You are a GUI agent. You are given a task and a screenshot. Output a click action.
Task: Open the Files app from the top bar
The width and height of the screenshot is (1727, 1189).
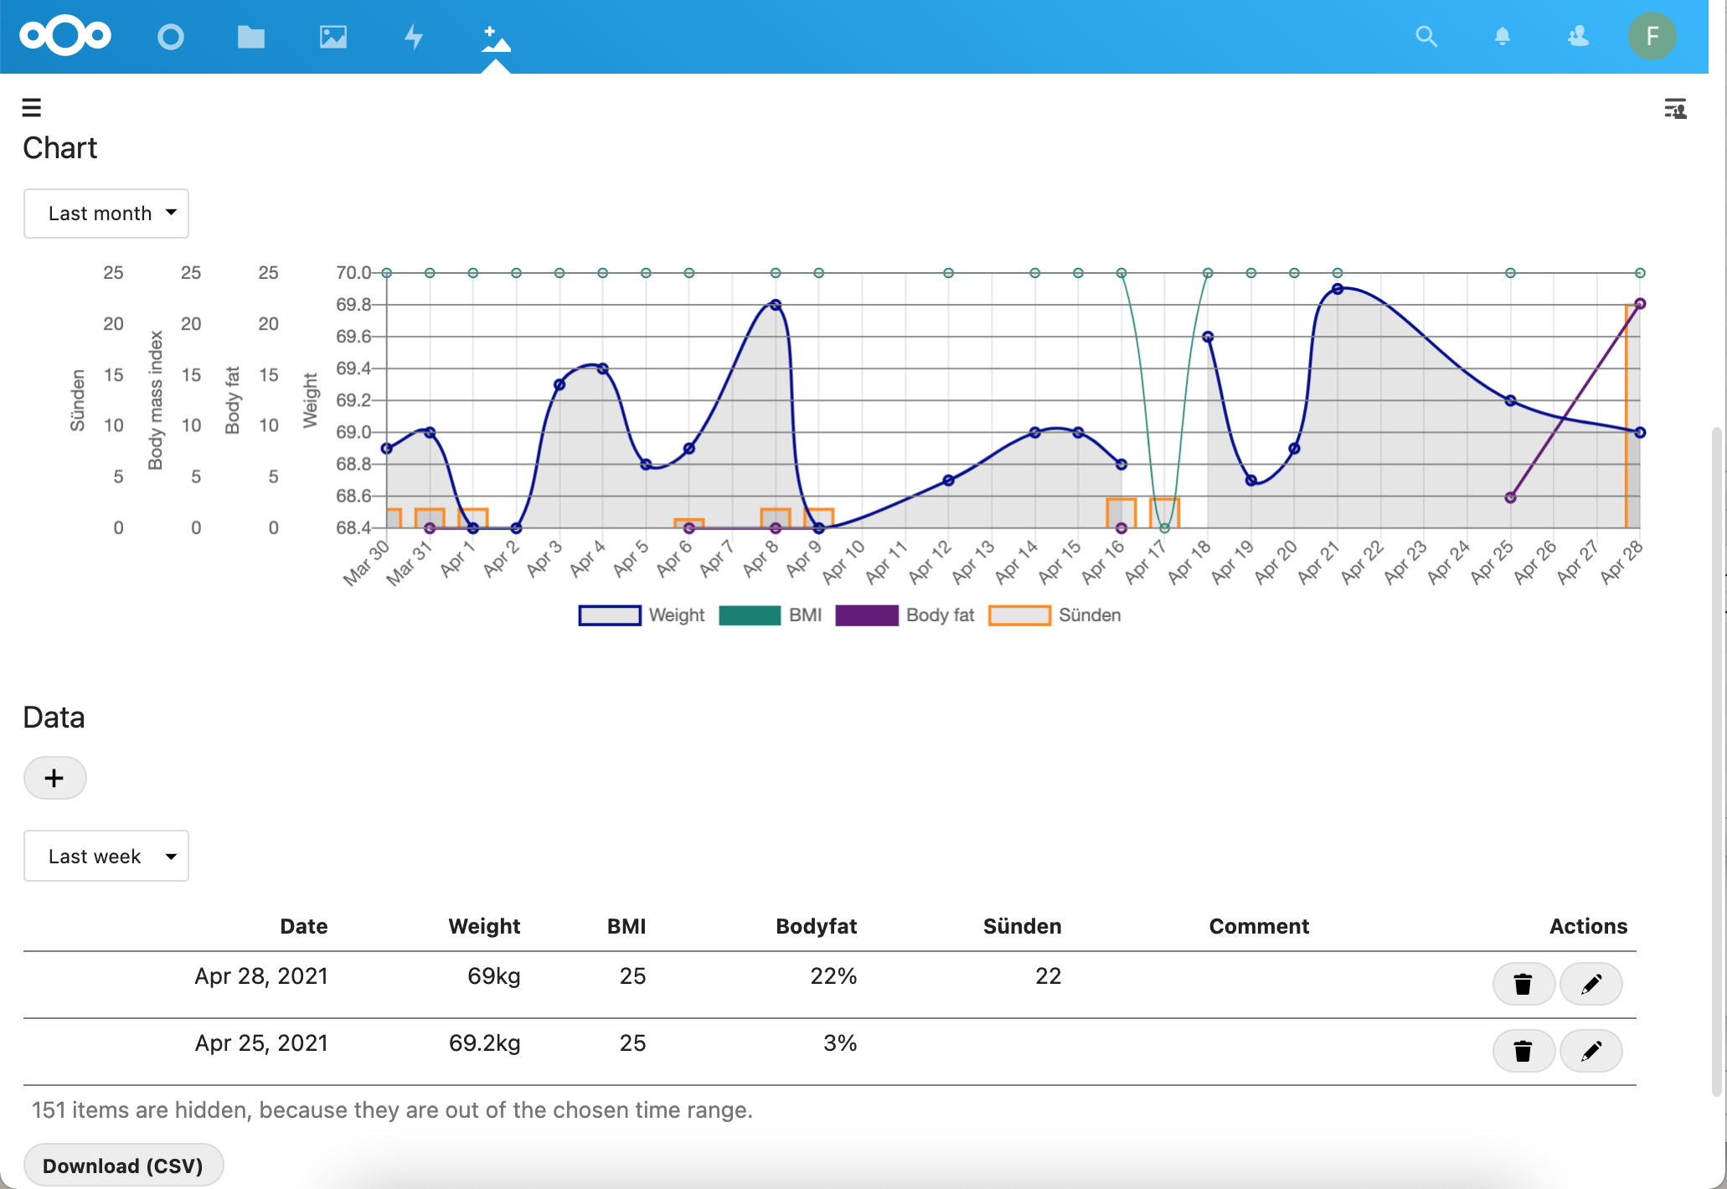[250, 36]
